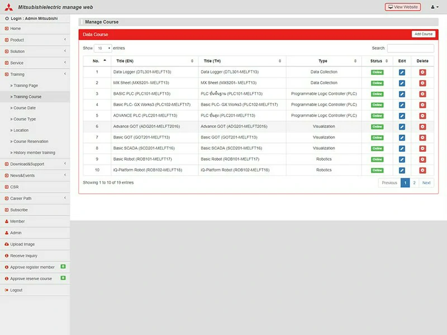Open the CSR sidebar item

click(x=35, y=187)
